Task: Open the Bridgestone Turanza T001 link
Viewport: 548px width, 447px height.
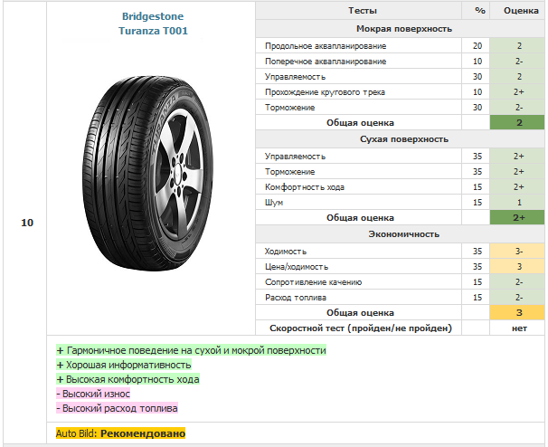Action: click(x=153, y=24)
